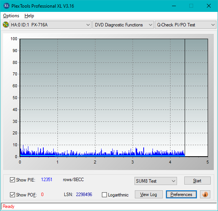Minimize the PlexTools window
Viewport: 218px width, 211px height.
point(174,6)
